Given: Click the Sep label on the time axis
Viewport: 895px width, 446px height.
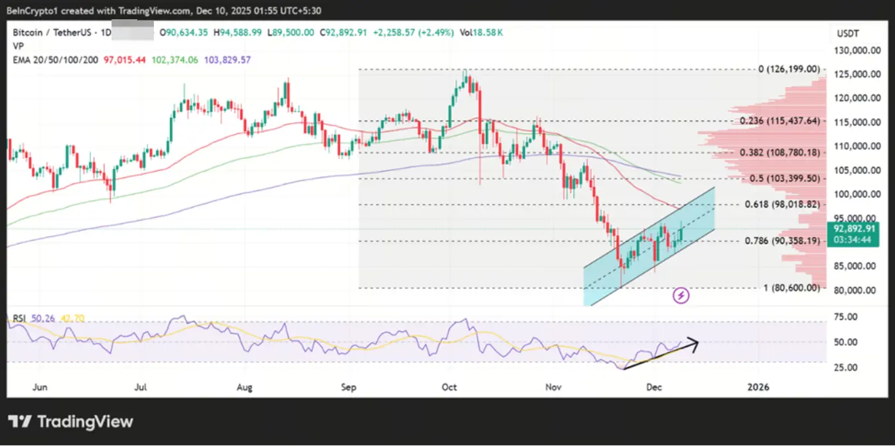Looking at the screenshot, I should [x=348, y=387].
